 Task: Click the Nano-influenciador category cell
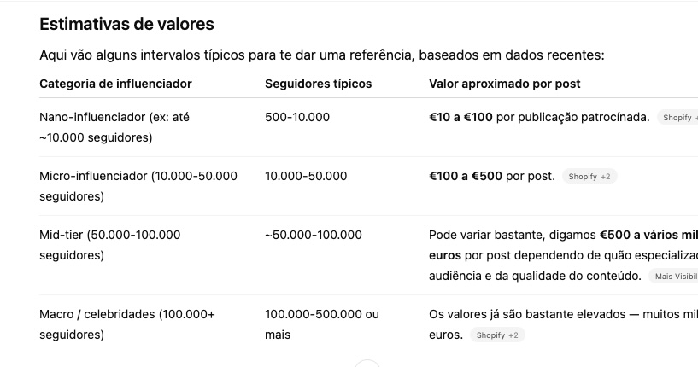pos(114,126)
